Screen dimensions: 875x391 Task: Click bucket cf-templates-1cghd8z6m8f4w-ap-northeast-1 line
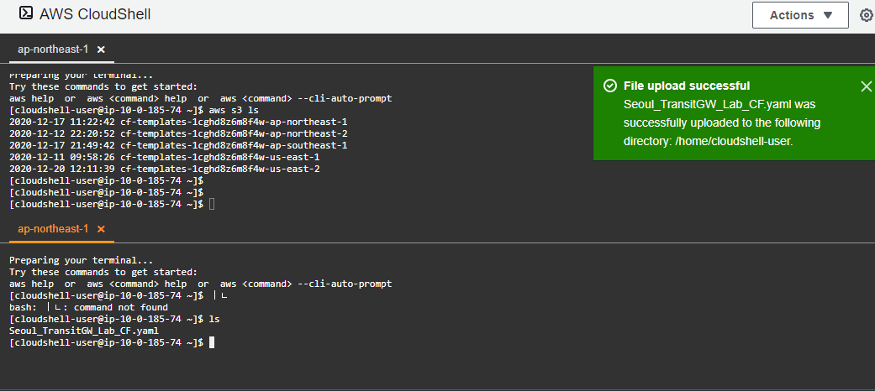tap(178, 122)
